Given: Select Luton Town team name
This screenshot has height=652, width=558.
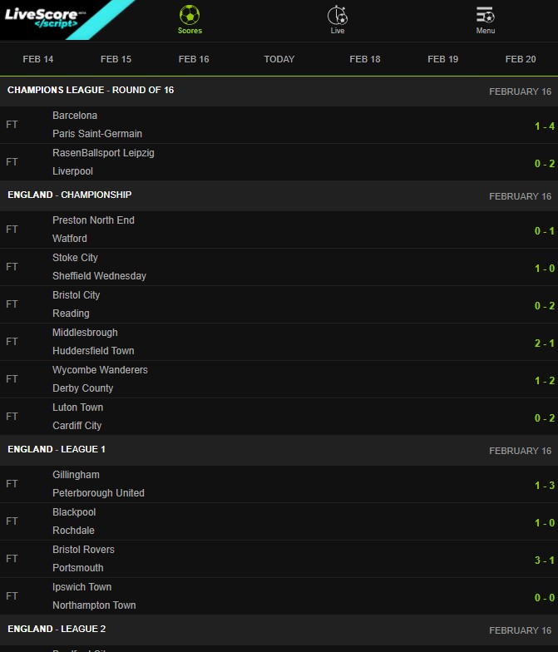Looking at the screenshot, I should point(78,407).
